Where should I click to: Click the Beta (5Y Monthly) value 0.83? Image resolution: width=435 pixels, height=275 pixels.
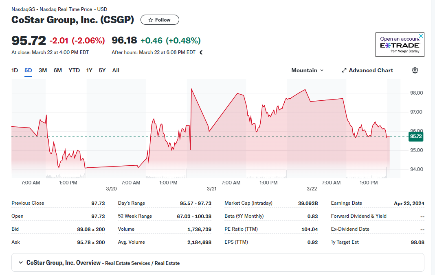(x=313, y=217)
